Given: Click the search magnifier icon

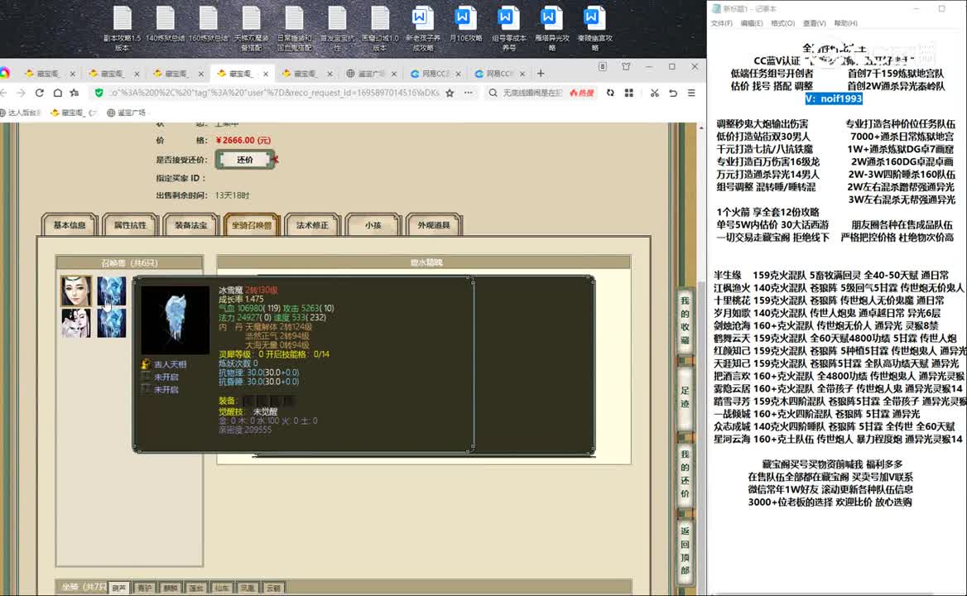Looking at the screenshot, I should point(493,93).
